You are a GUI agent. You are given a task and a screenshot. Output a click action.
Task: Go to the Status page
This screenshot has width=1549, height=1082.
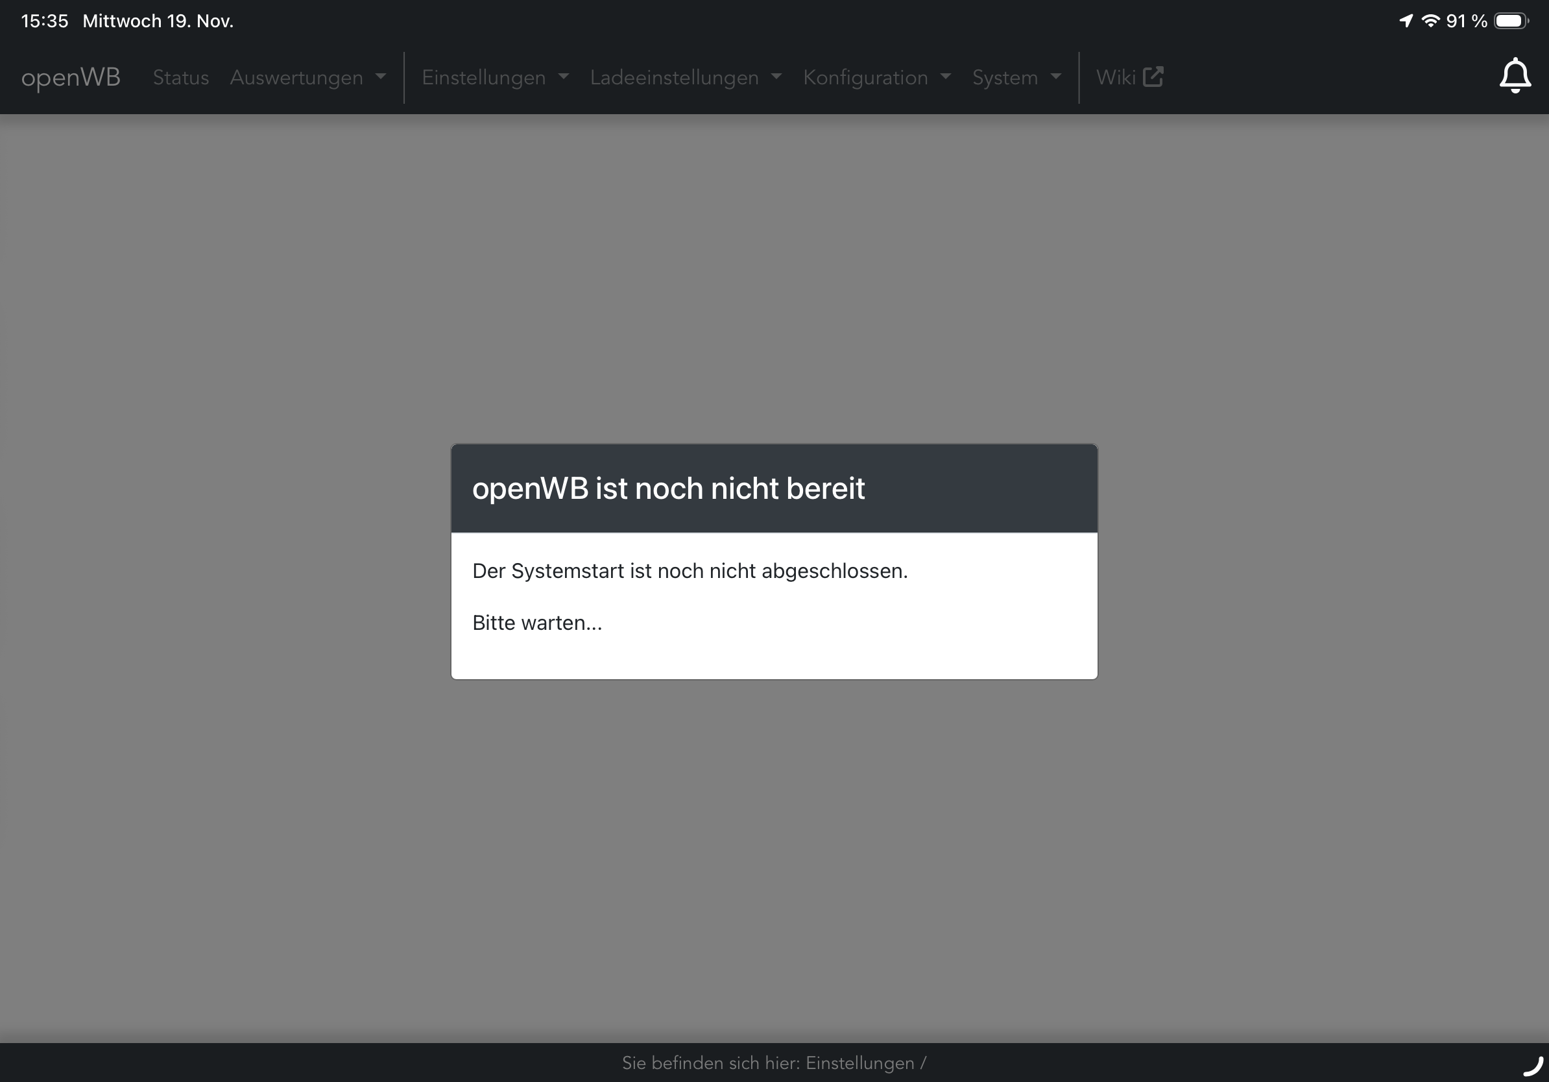(181, 78)
